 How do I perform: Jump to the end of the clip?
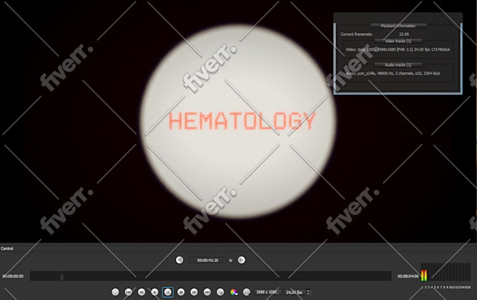(x=207, y=292)
